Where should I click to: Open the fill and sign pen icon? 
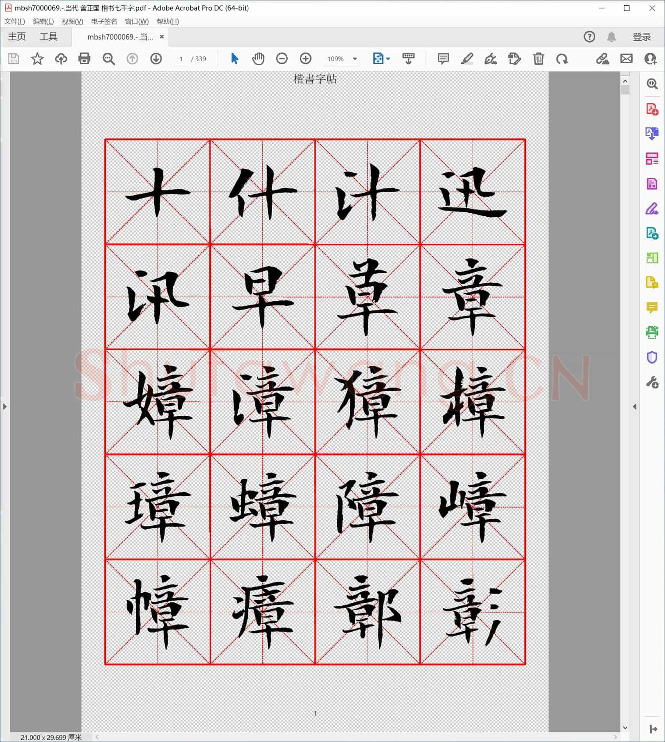tap(490, 59)
